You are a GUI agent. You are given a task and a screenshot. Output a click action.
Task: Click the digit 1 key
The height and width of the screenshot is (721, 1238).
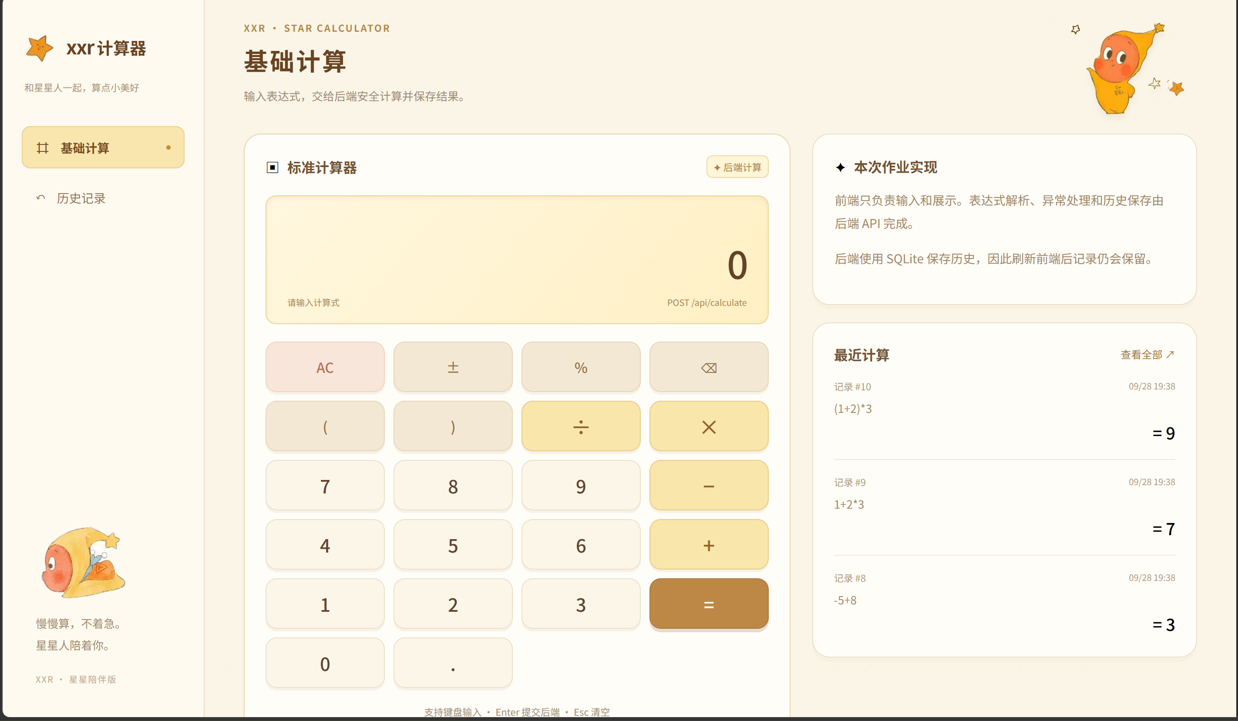(x=325, y=604)
